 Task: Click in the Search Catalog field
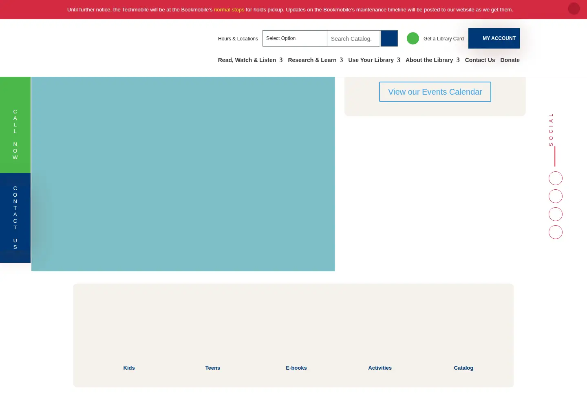(353, 38)
